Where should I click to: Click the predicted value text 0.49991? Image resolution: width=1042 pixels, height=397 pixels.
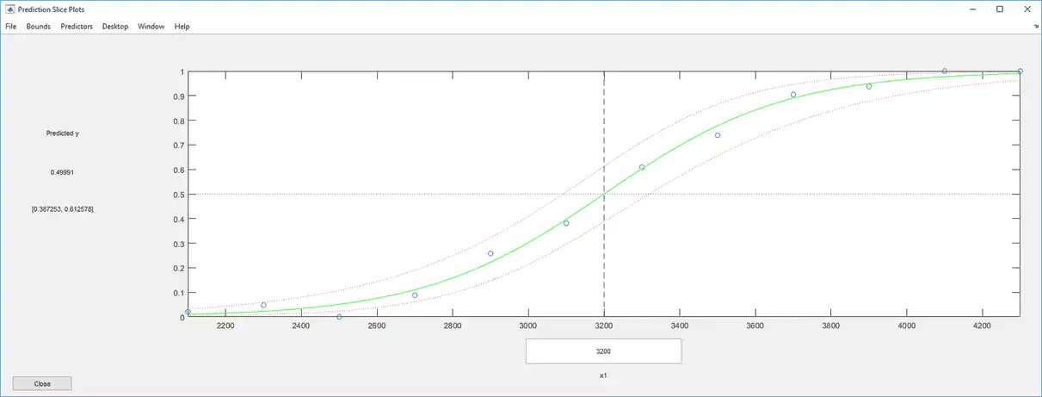click(62, 172)
